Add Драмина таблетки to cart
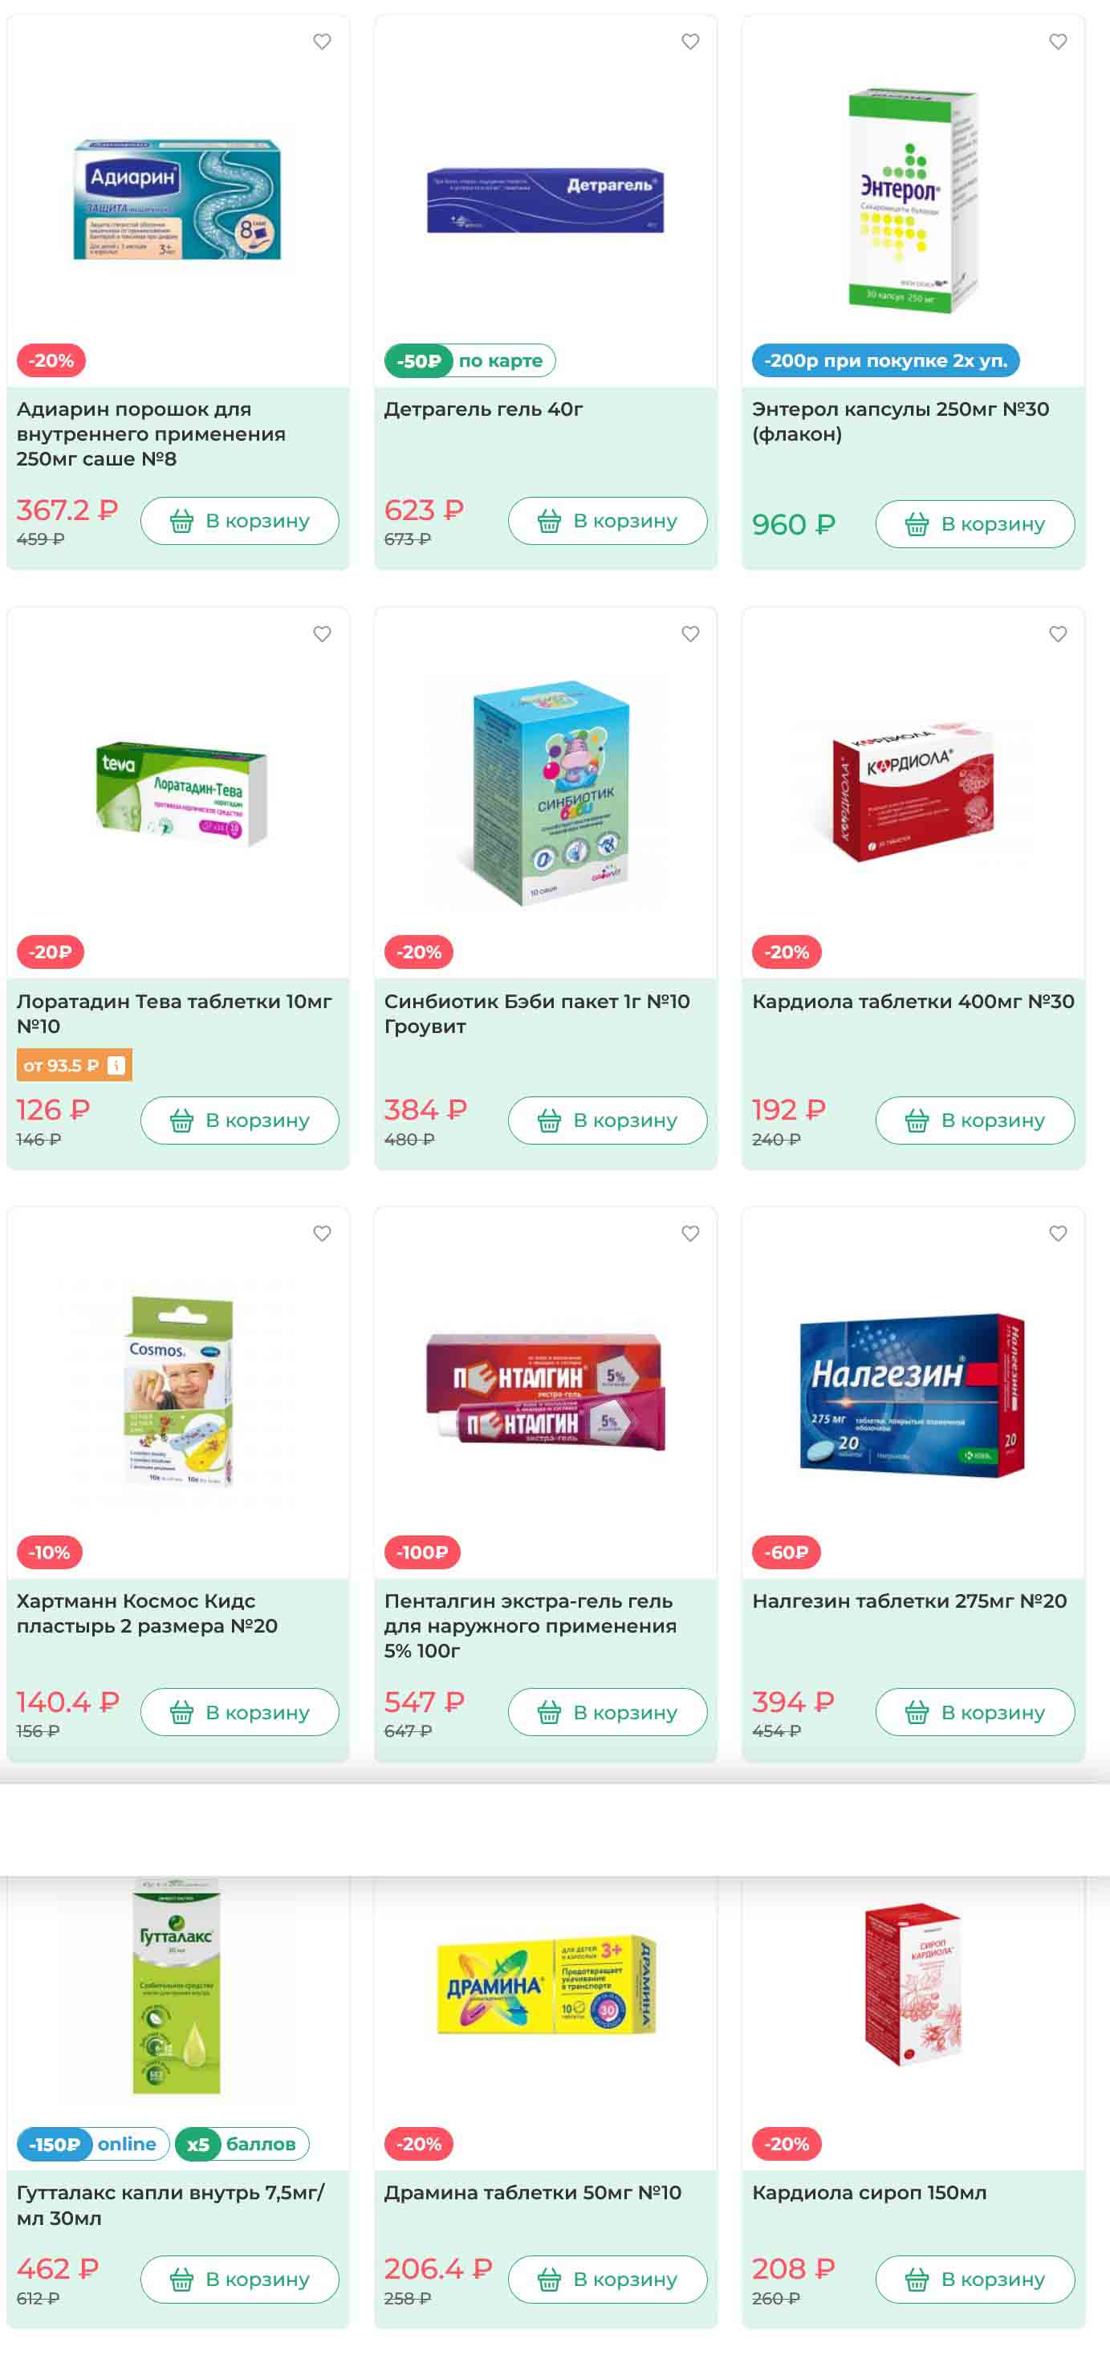Screen dimensions: 1110x2355 pos(607,2279)
